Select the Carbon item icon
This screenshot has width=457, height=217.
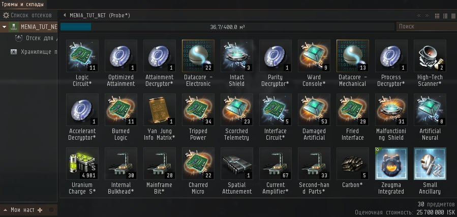pyautogui.click(x=353, y=164)
